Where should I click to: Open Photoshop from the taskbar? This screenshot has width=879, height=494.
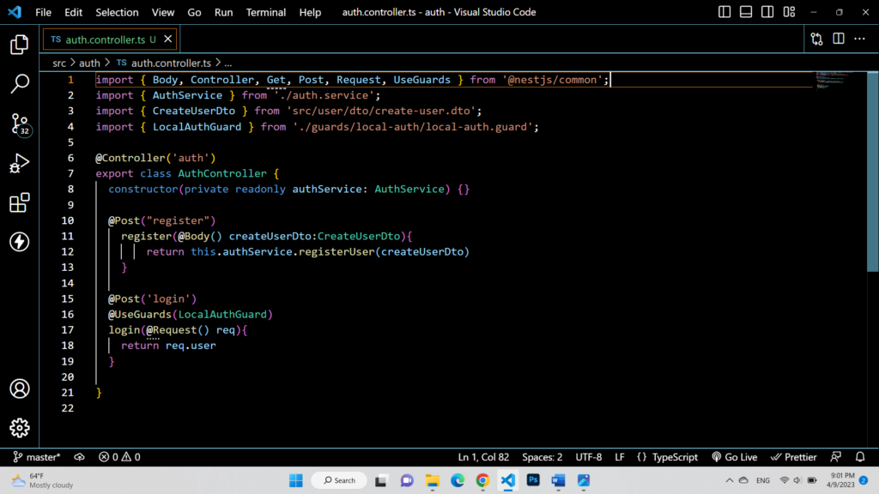[x=533, y=480]
